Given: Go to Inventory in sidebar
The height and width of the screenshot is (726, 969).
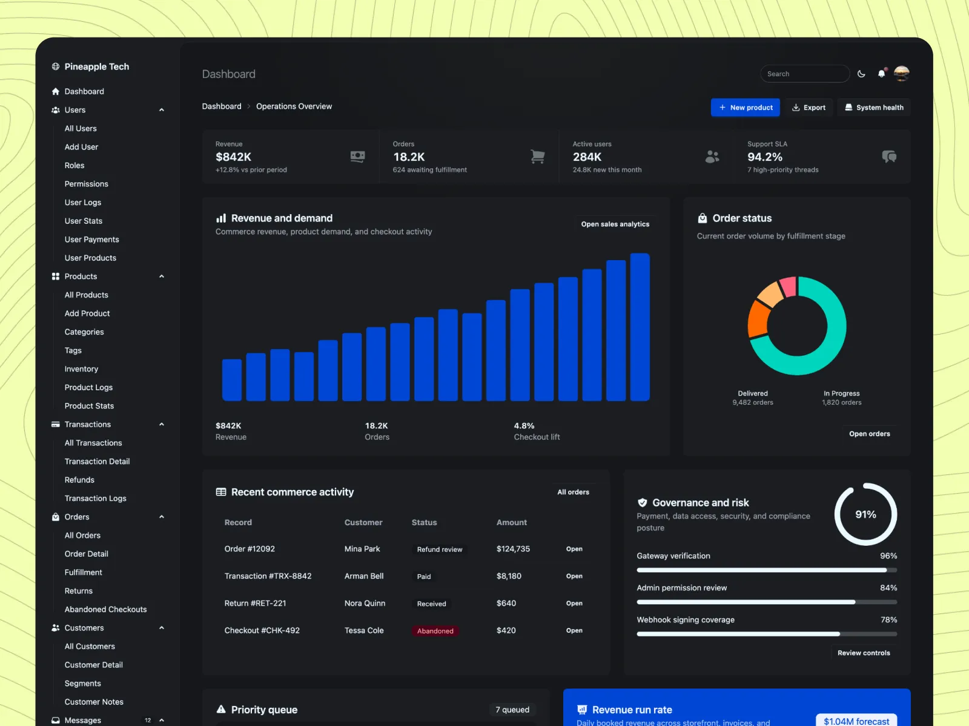Looking at the screenshot, I should tap(81, 369).
